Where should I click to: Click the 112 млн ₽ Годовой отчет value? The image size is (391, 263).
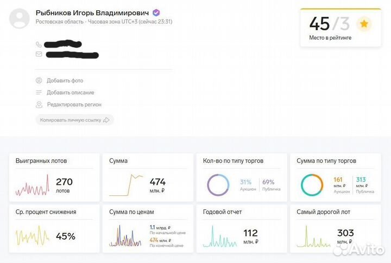pos(250,236)
